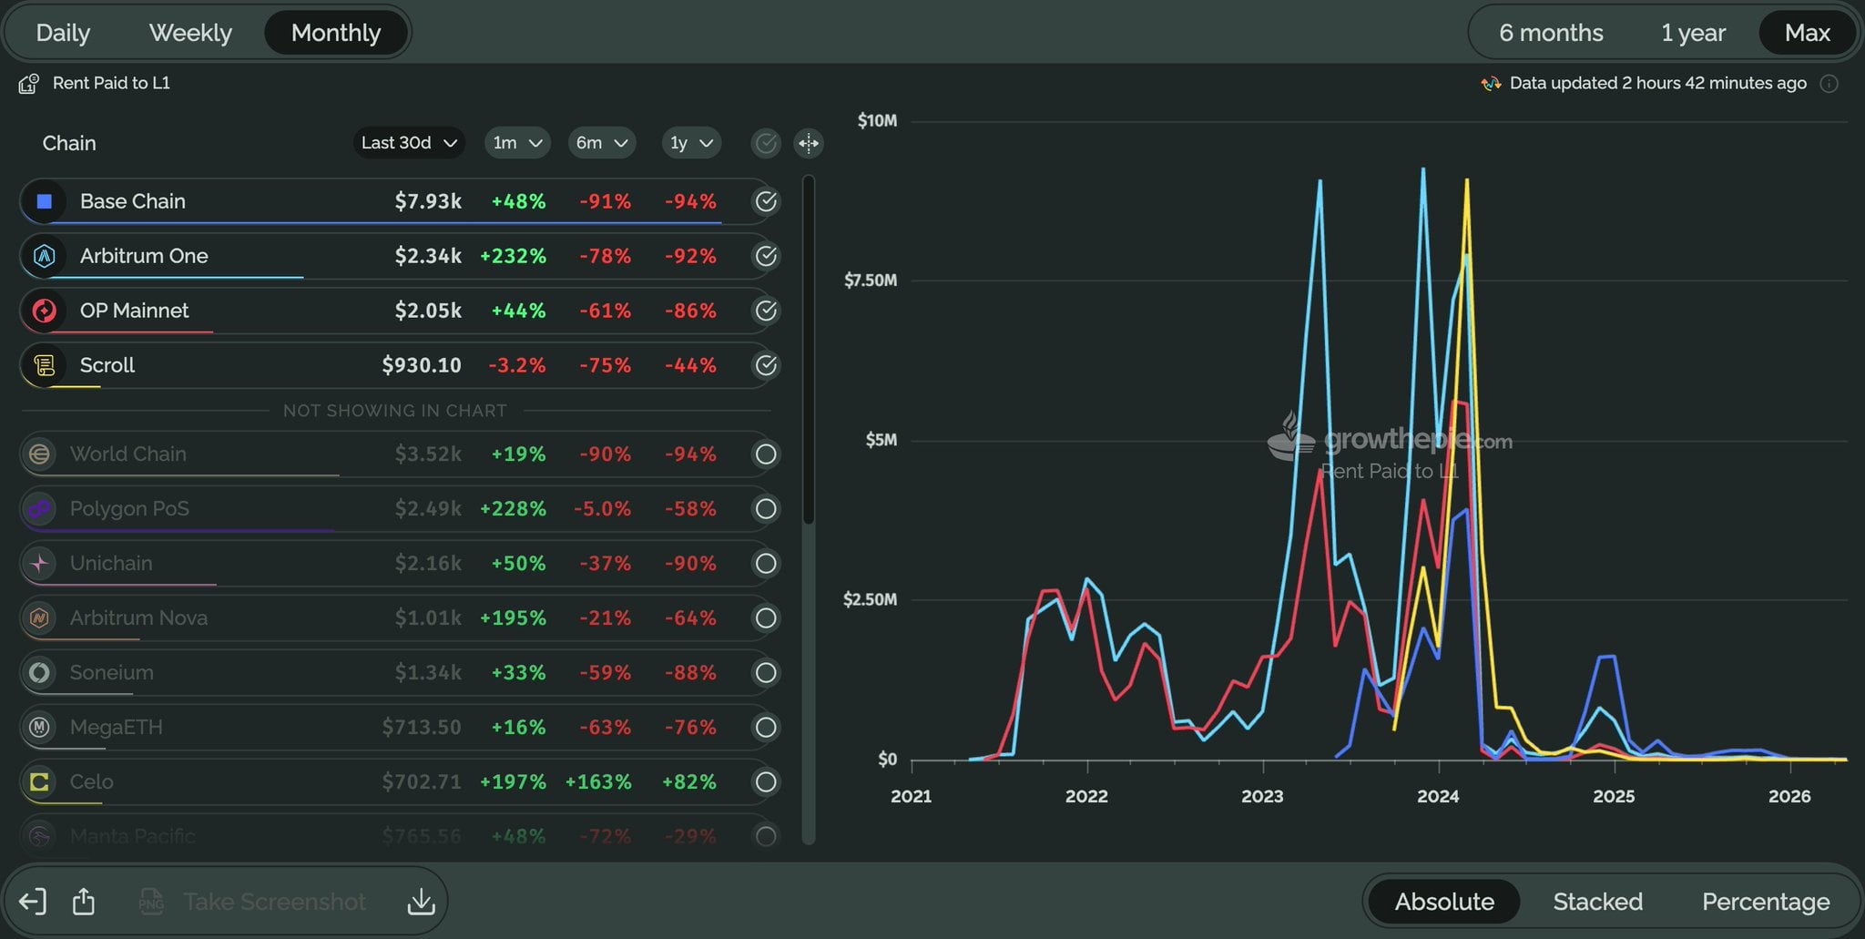The image size is (1865, 939).
Task: Uncheck Scroll in the chain list
Action: pyautogui.click(x=767, y=365)
